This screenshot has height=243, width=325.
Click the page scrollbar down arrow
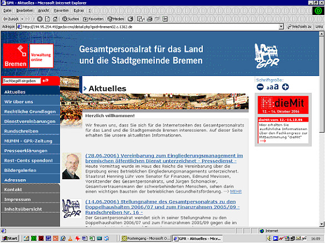tap(322, 224)
